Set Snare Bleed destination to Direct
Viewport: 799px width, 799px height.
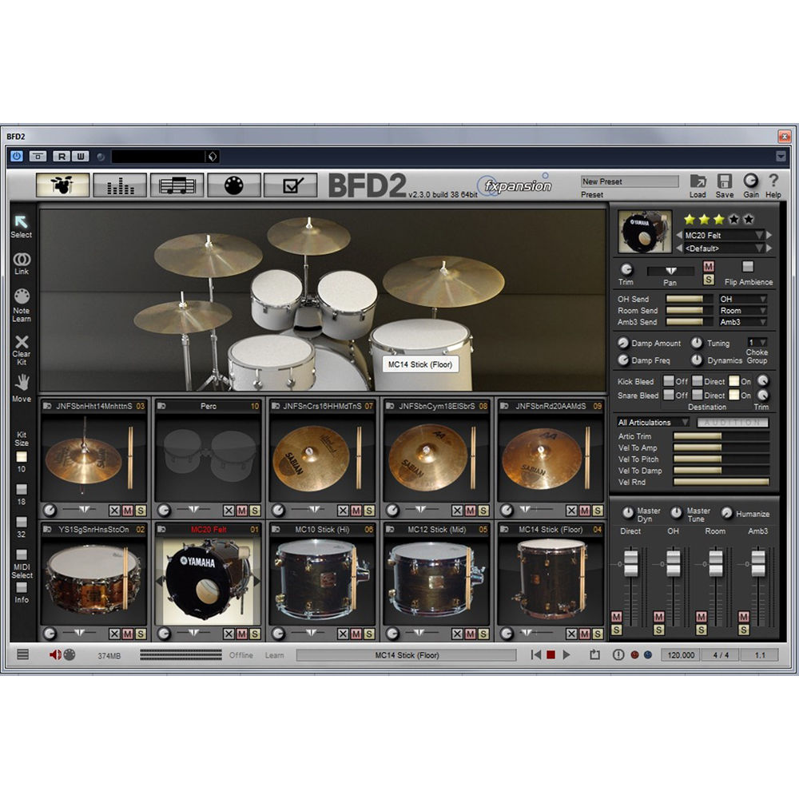[697, 395]
